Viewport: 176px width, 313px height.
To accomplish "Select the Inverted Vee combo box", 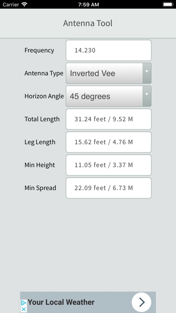I will tap(109, 73).
